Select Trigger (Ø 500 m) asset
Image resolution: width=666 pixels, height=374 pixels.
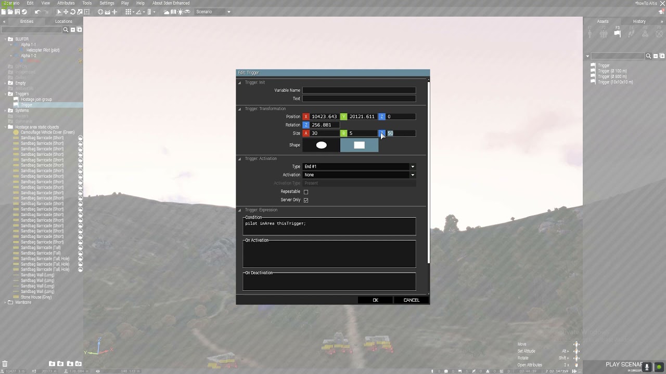pos(612,77)
